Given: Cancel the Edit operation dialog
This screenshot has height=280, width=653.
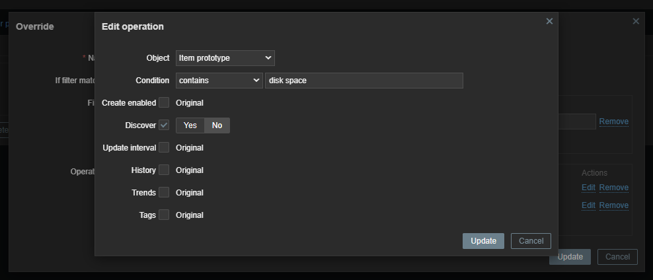Looking at the screenshot, I should point(531,241).
